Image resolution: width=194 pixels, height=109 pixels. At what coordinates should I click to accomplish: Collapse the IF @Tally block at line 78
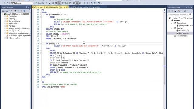click(41, 44)
